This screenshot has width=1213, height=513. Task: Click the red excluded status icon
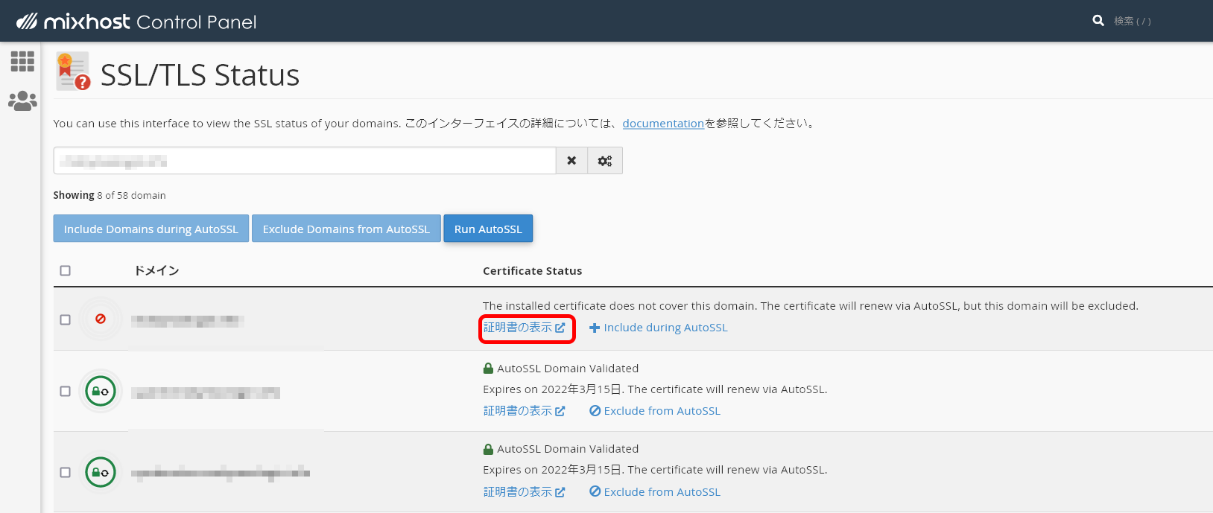point(101,319)
